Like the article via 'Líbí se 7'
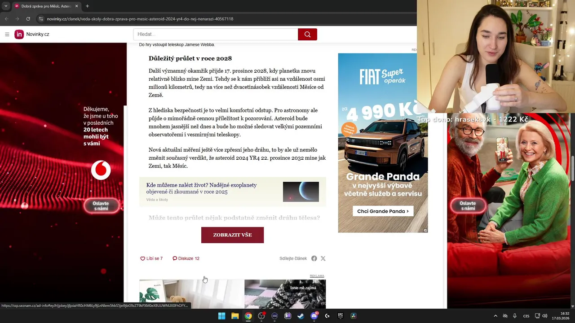The image size is (575, 323). (151, 258)
